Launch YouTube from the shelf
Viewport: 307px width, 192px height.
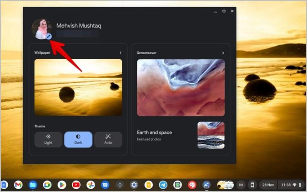click(x=76, y=185)
